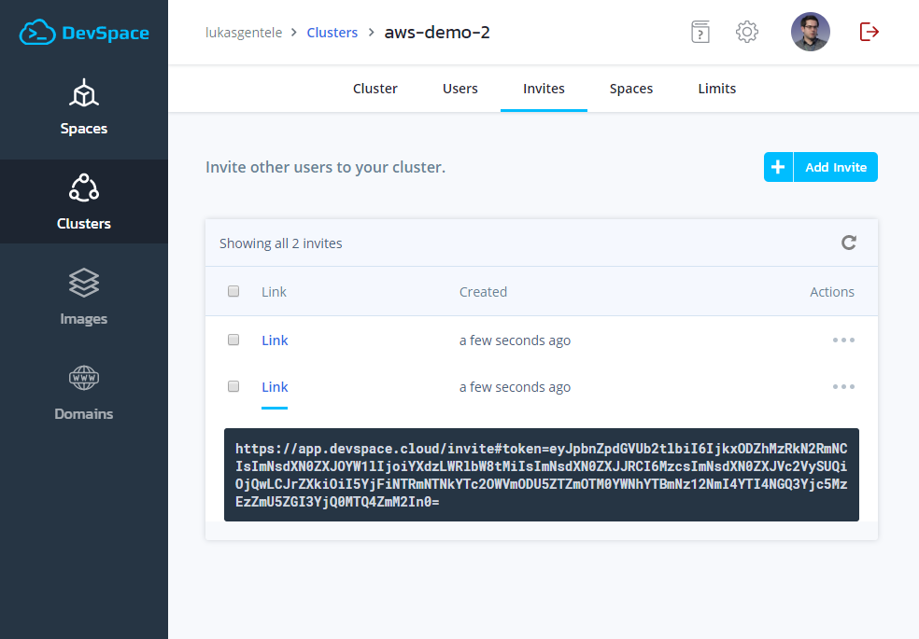Click the Add Invite button

821,167
